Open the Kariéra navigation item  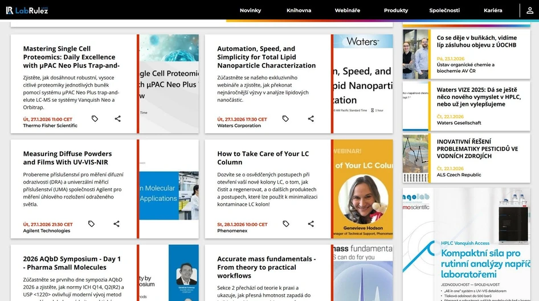click(x=493, y=10)
